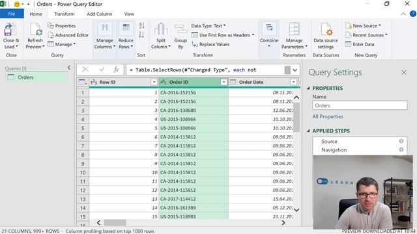Image resolution: width=417 pixels, height=234 pixels.
Task: Close the Query Settings pane
Action: pos(404,72)
